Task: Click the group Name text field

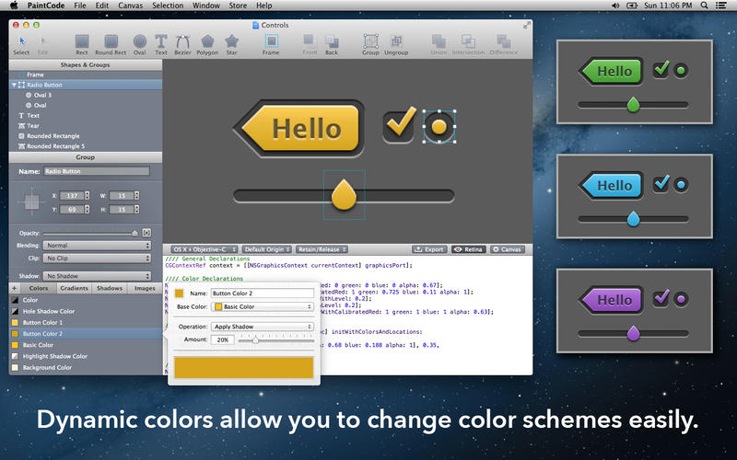Action: [x=97, y=171]
